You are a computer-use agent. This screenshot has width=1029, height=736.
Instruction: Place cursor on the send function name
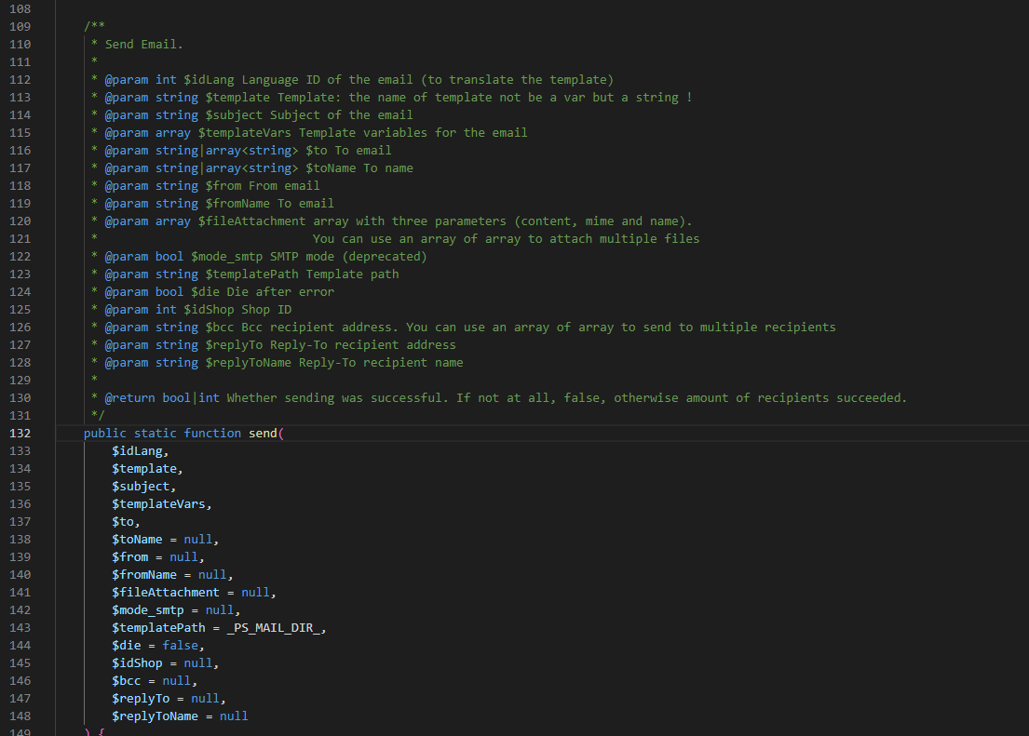pyautogui.click(x=264, y=433)
